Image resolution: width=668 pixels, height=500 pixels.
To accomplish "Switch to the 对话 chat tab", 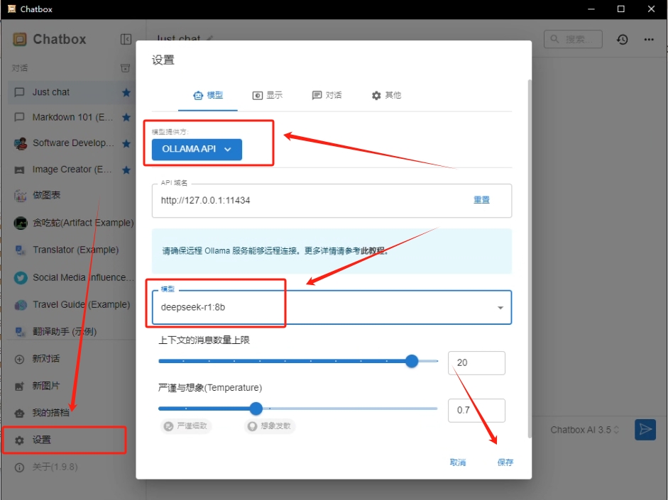I will [x=327, y=95].
